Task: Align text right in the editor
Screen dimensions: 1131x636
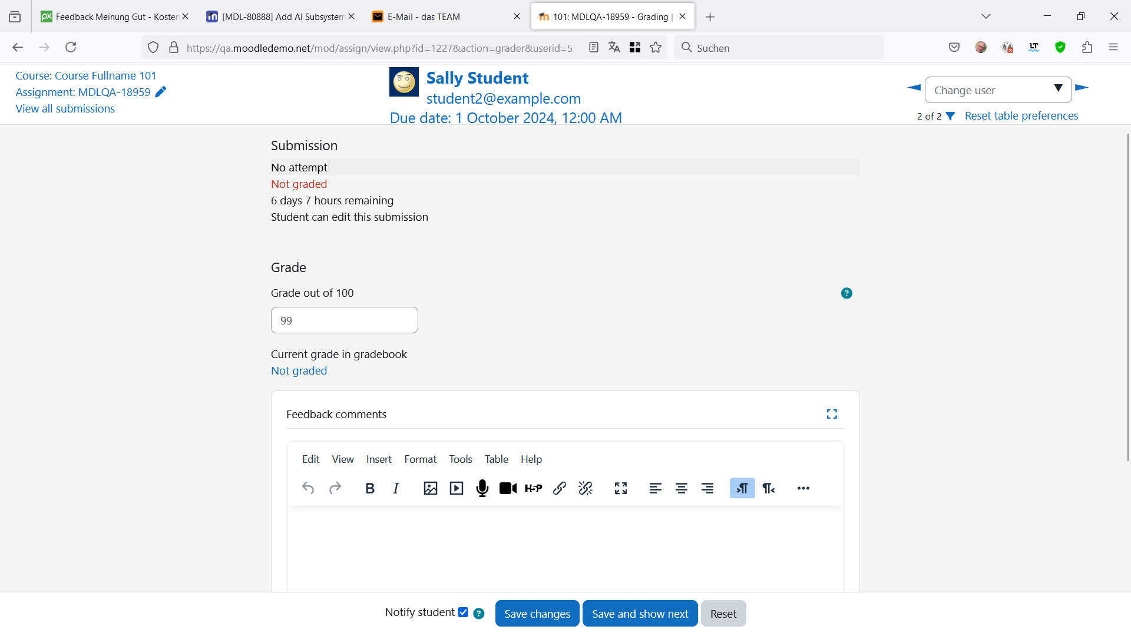Action: coord(707,488)
